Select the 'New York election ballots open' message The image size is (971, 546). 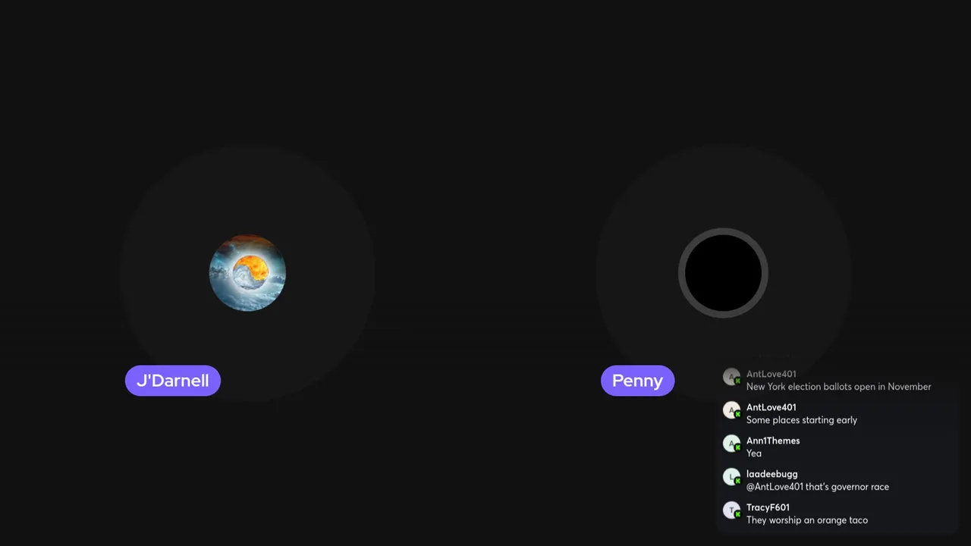point(838,387)
